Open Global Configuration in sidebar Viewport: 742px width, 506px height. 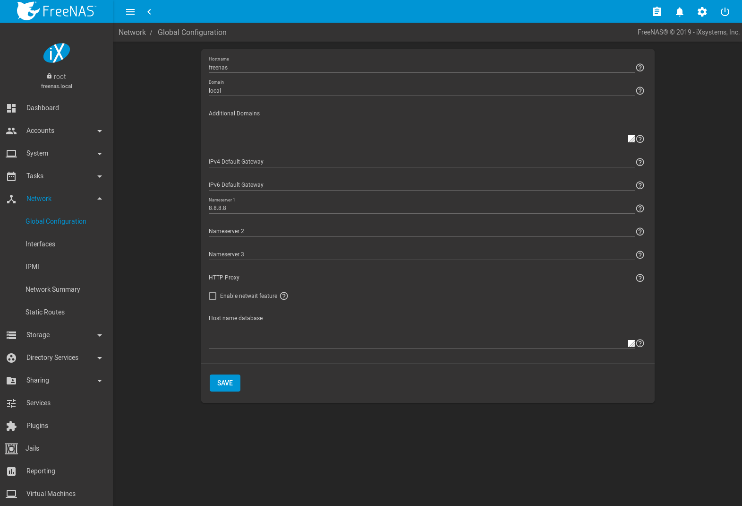point(56,221)
